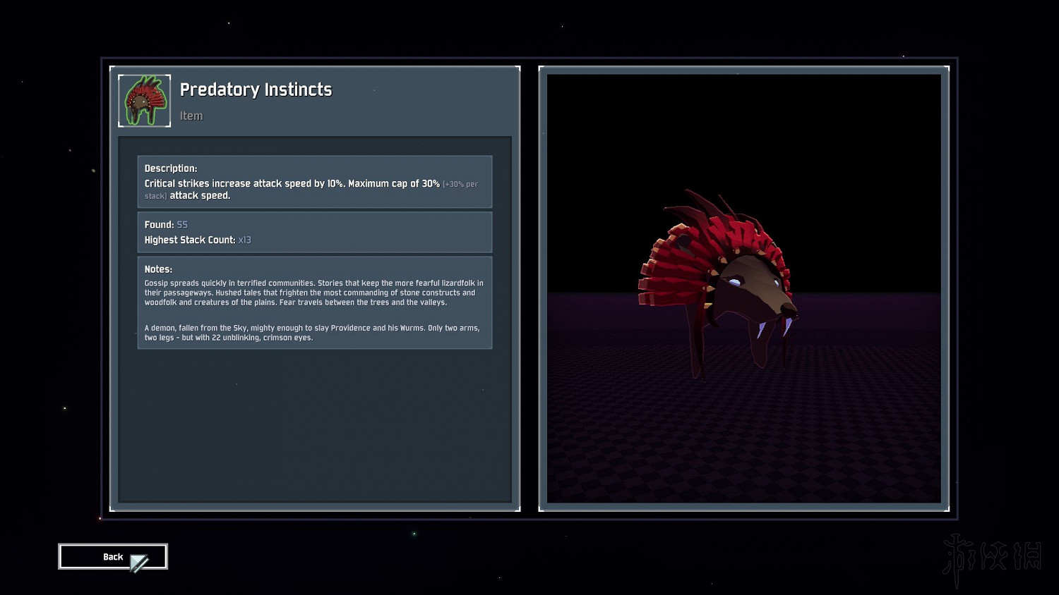Click the Highest Stack Count x13 value
1059x595 pixels.
pos(244,240)
